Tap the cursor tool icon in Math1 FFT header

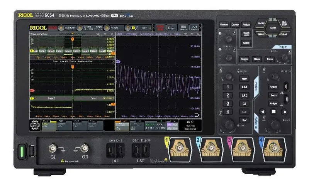click(x=186, y=34)
